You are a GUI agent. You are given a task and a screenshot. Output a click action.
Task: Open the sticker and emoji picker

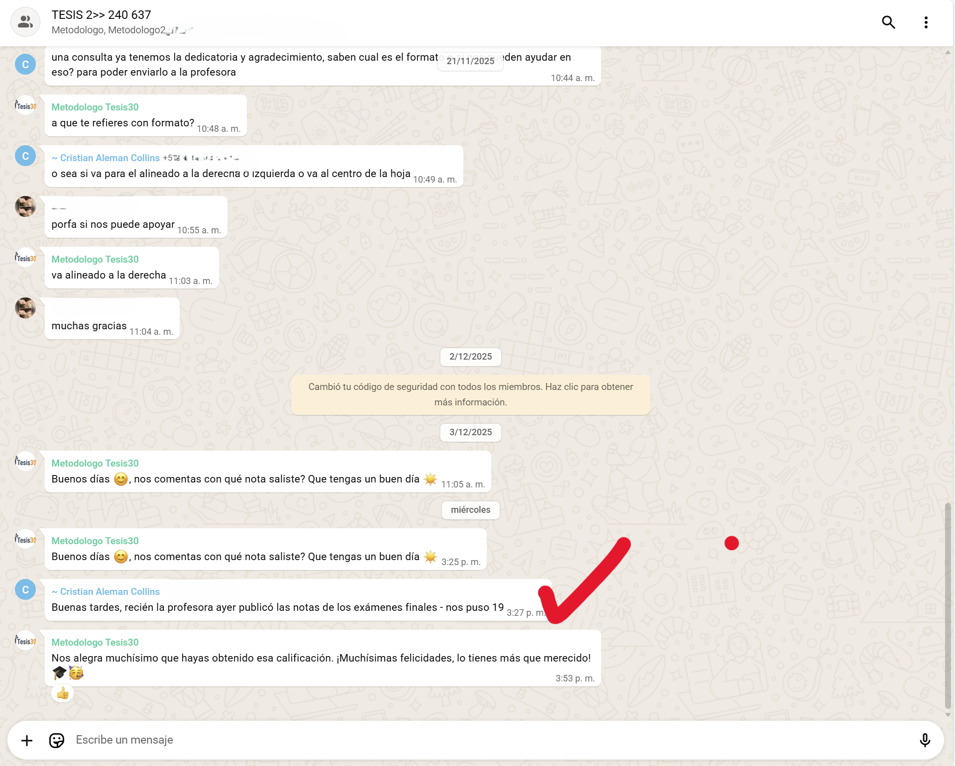pos(57,740)
